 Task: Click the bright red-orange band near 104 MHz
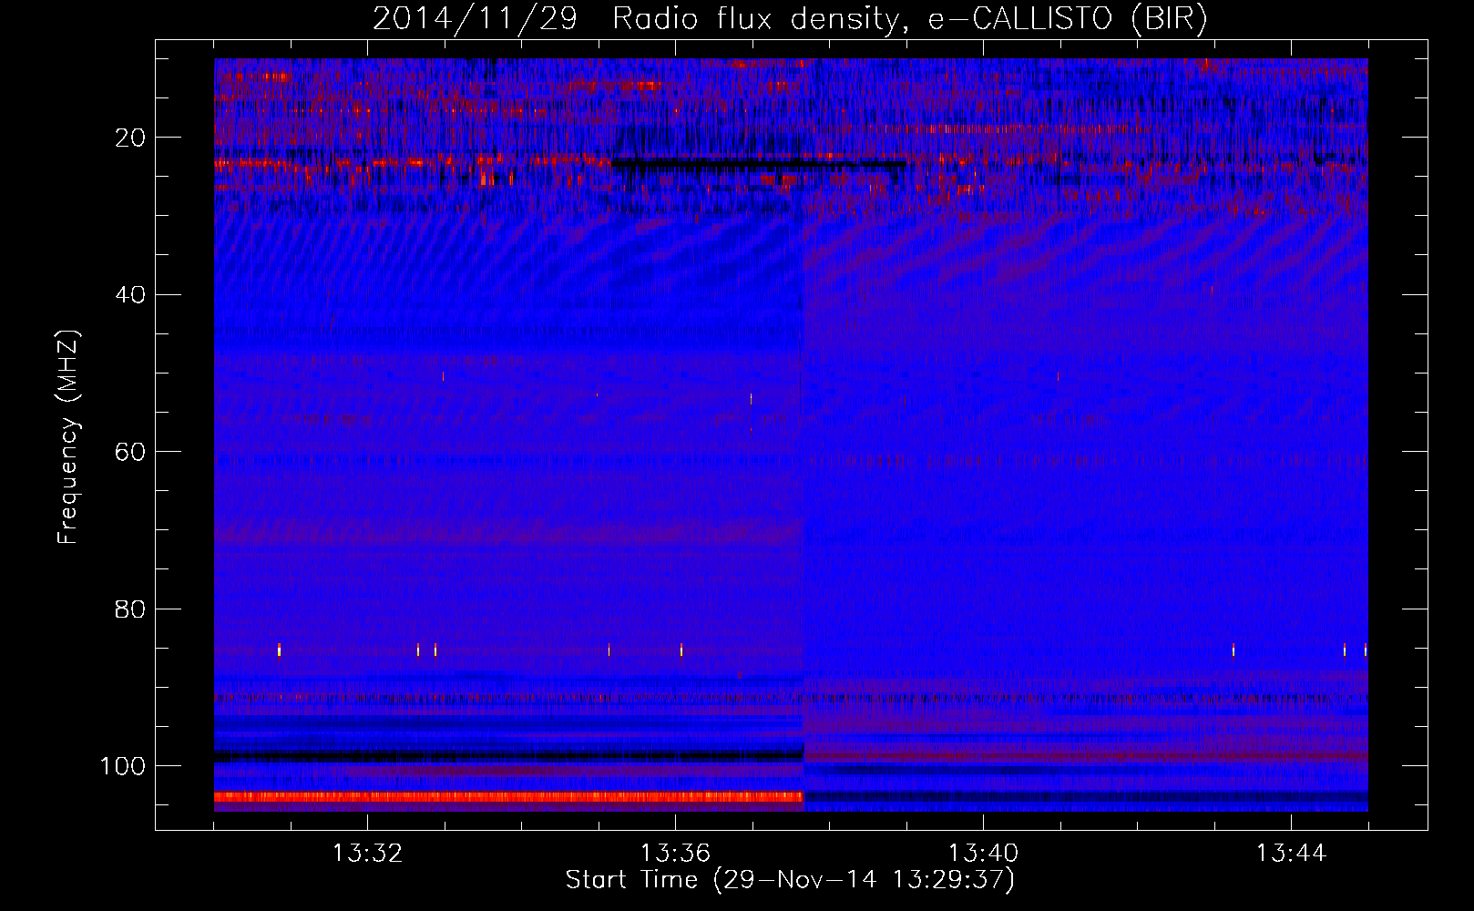point(508,796)
